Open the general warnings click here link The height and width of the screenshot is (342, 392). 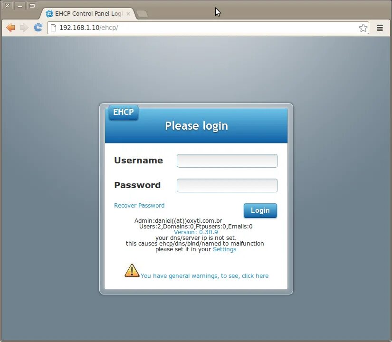tap(204, 276)
